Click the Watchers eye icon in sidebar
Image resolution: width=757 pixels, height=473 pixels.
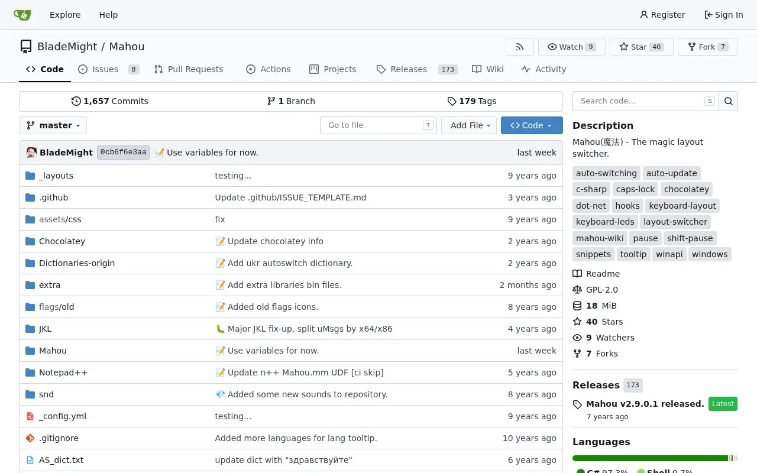tap(577, 338)
